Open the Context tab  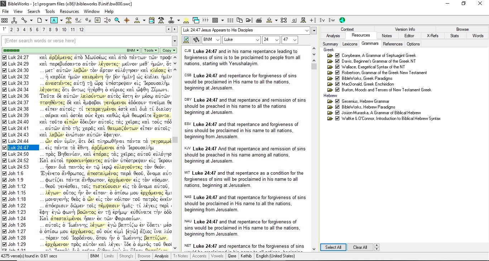tap(347, 29)
